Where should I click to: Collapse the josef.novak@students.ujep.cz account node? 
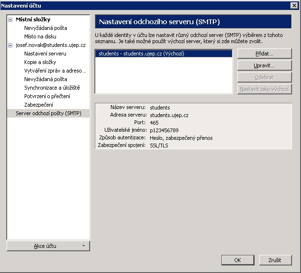(x=10, y=45)
